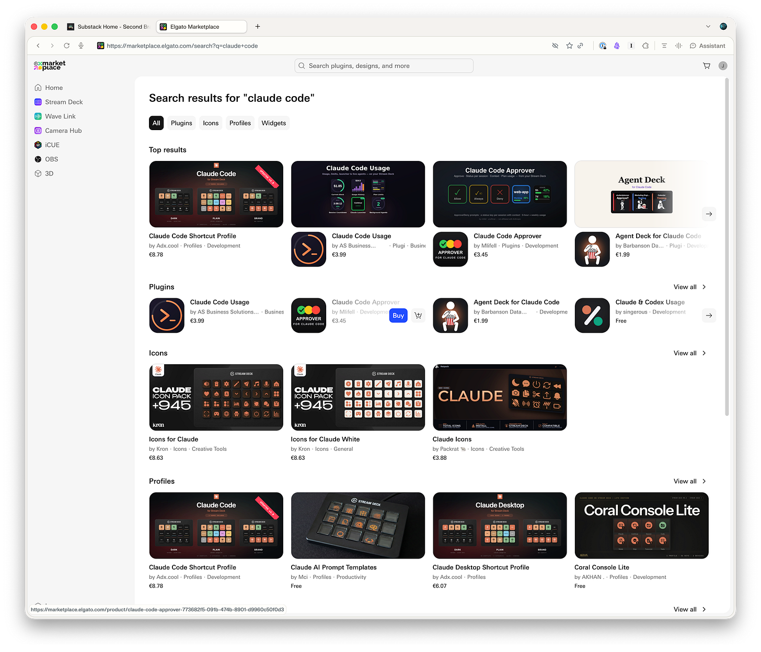The image size is (761, 652).
Task: Open the Claude AI Prompt Templates thumbnail
Action: 358,526
